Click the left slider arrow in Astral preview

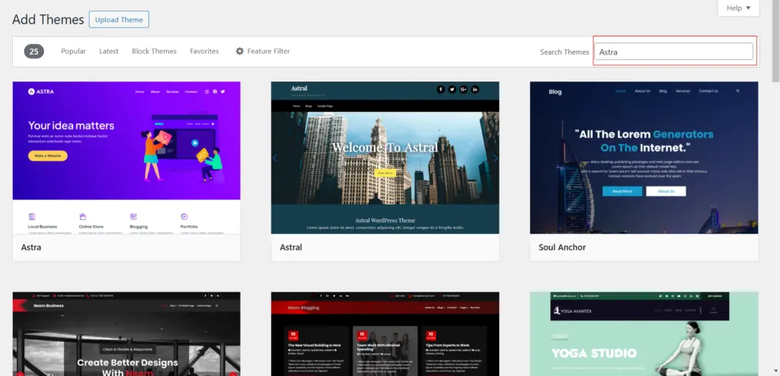[x=275, y=158]
